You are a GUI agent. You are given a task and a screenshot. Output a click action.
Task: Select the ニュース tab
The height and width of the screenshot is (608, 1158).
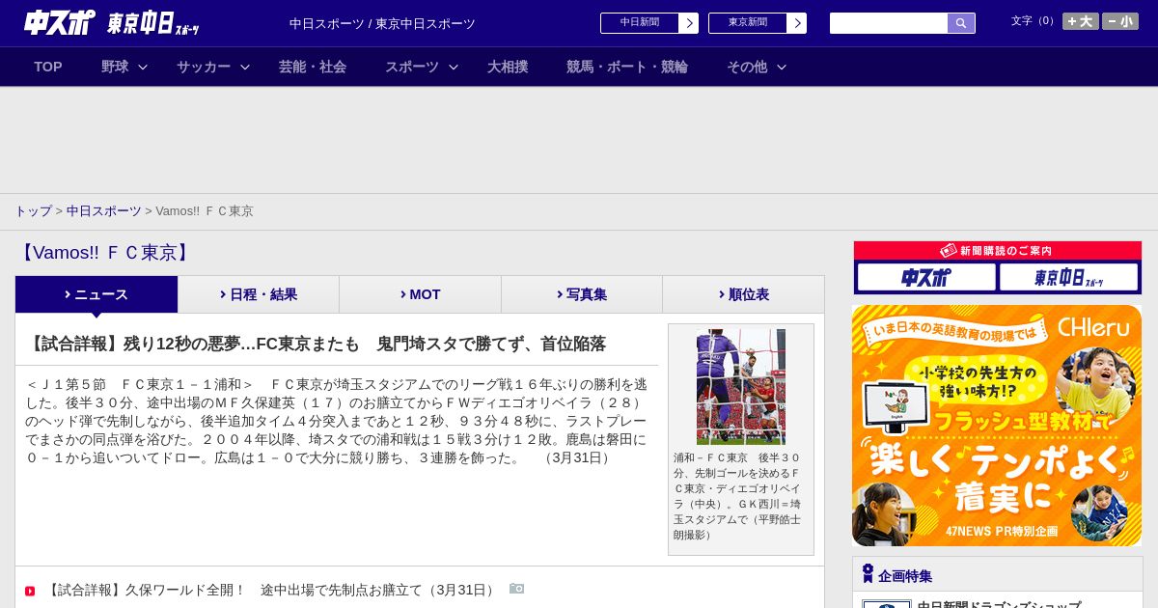(x=96, y=294)
